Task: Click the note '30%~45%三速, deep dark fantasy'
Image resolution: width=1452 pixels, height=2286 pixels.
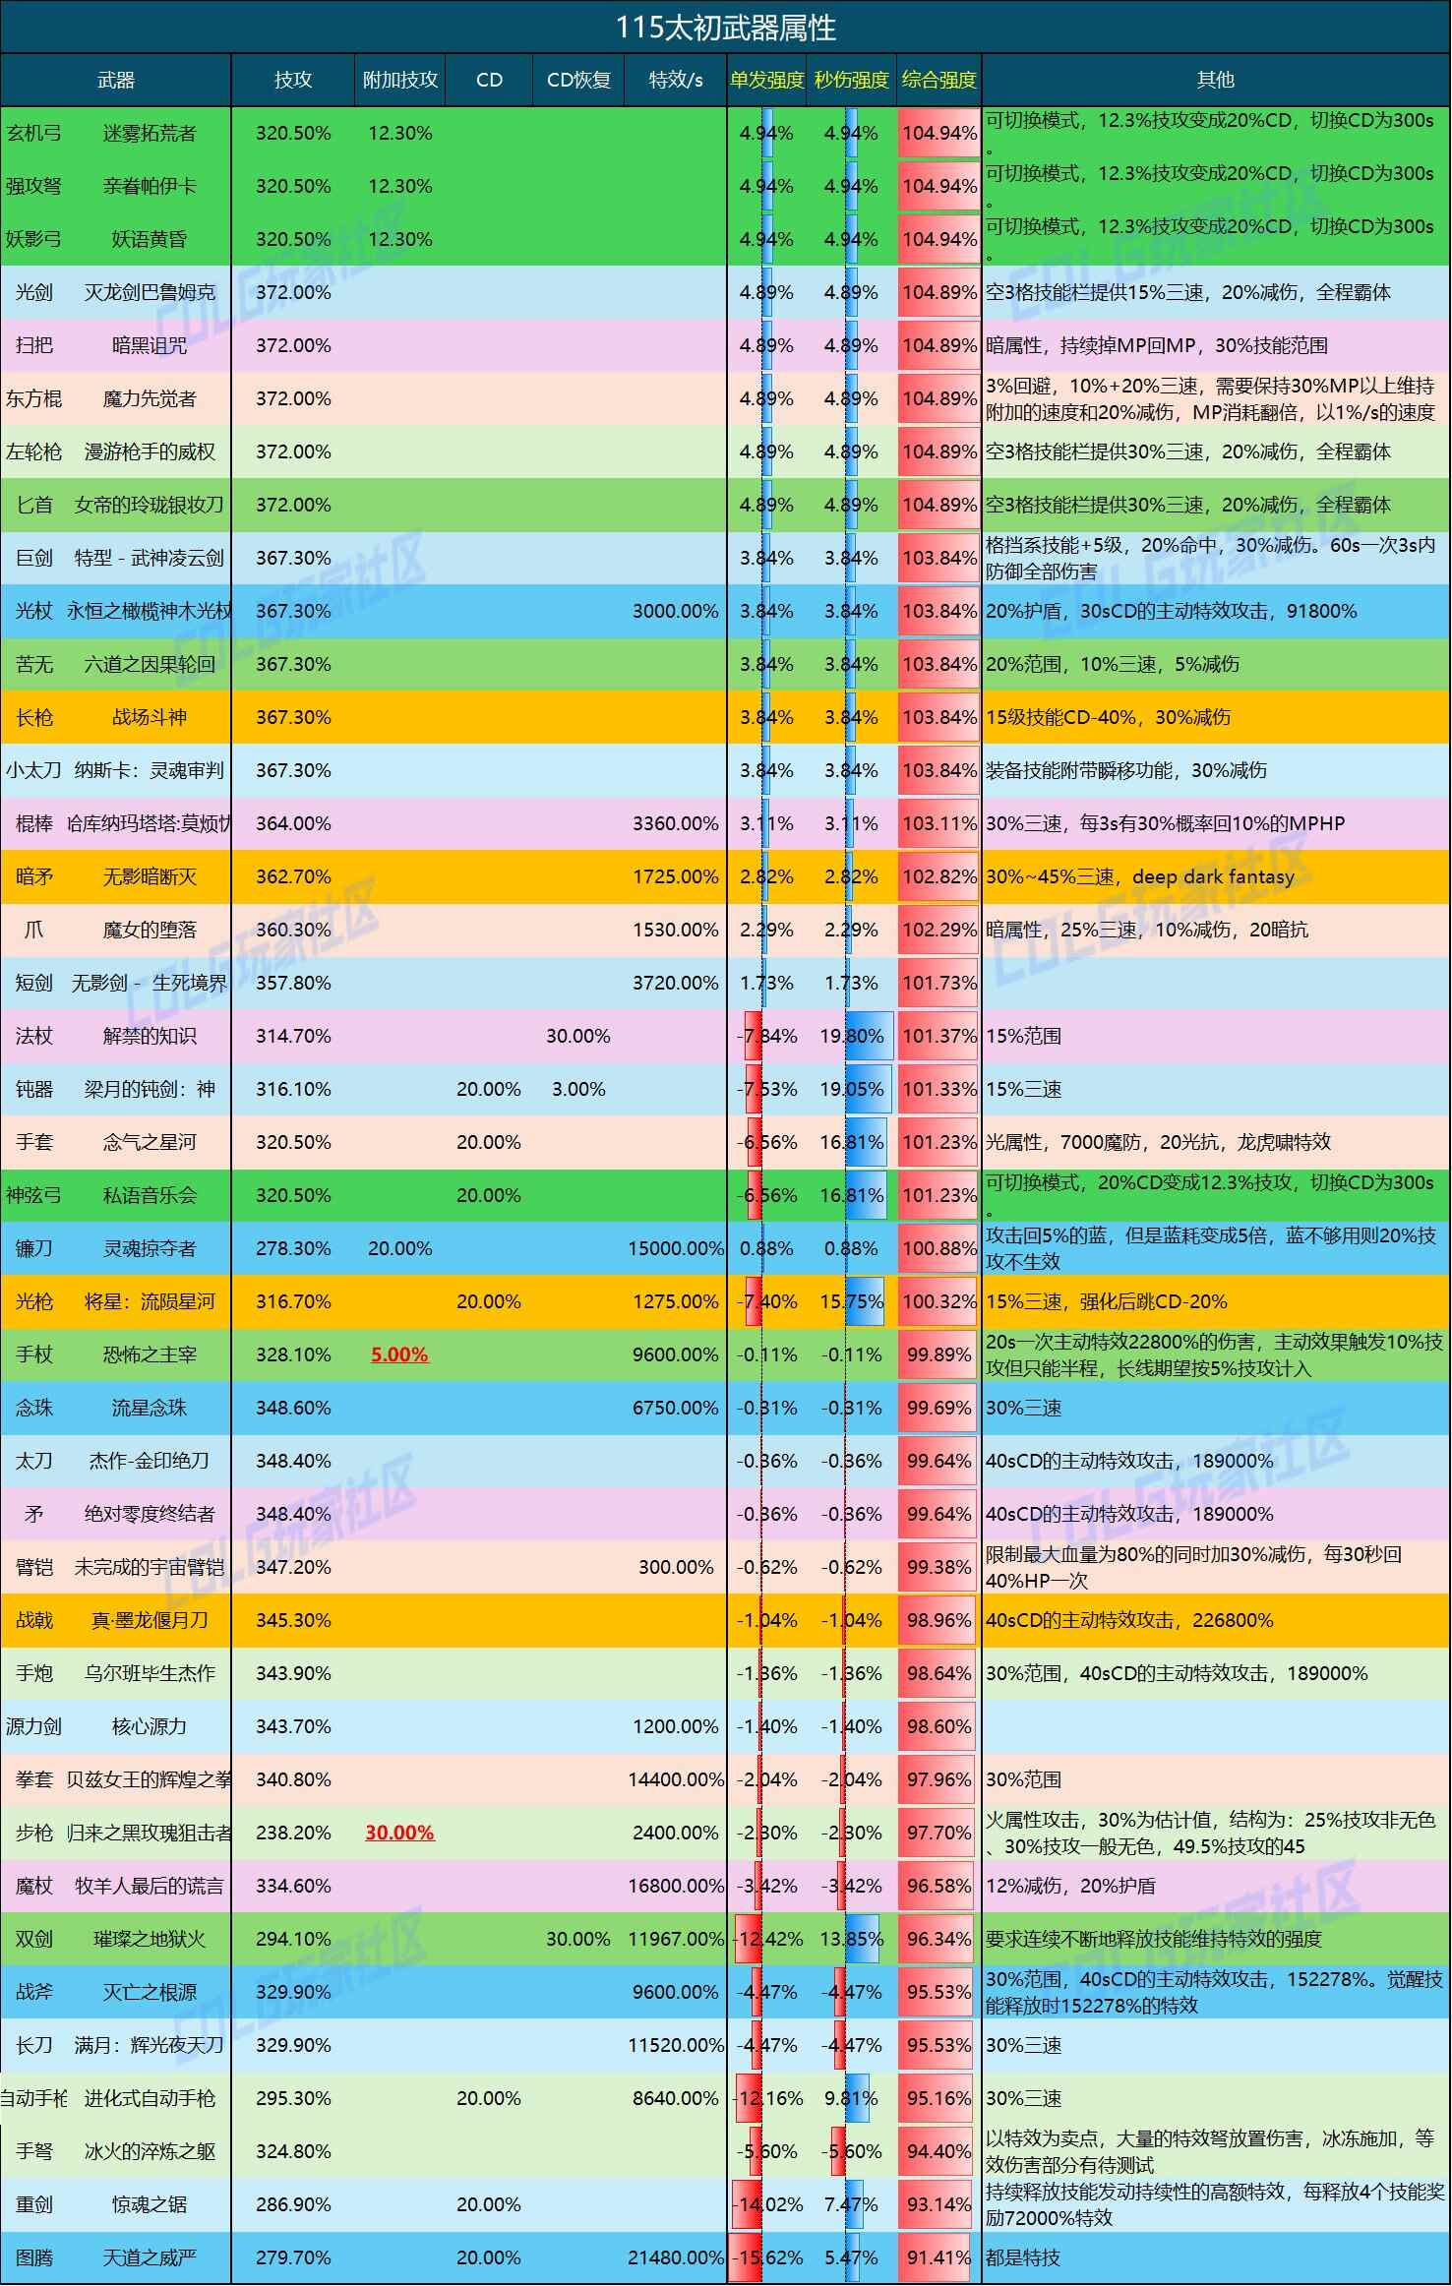Action: click(1140, 876)
